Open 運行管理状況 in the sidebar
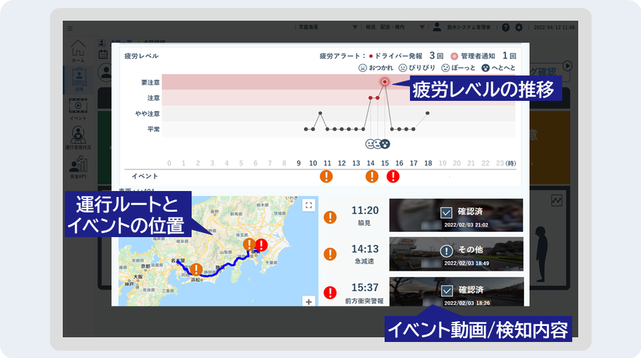Image resolution: width=641 pixels, height=358 pixels. [78, 138]
